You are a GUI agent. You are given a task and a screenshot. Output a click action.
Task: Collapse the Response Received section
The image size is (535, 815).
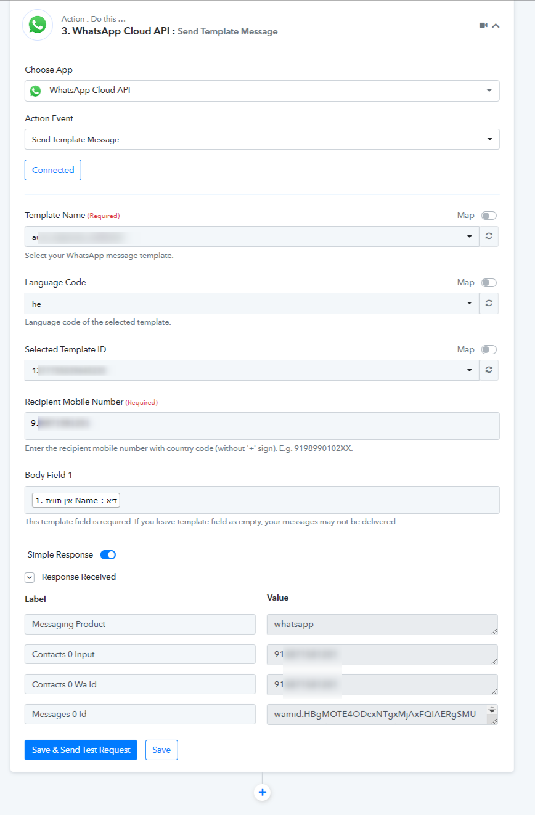coord(30,577)
